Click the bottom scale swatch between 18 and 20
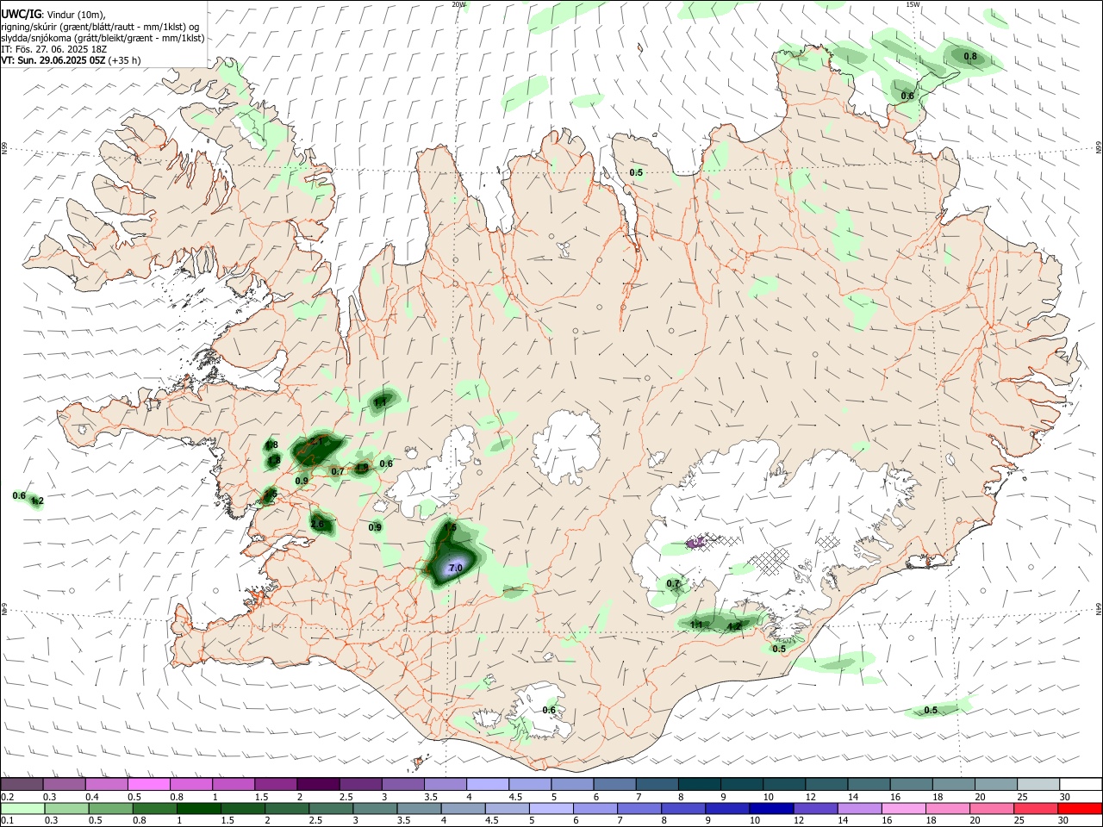1103x827 pixels. click(x=948, y=809)
